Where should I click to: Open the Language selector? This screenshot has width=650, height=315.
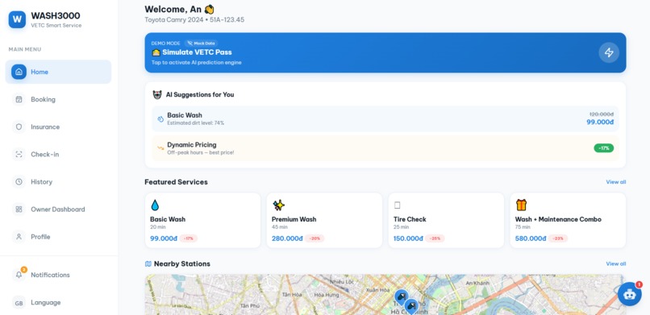58,303
